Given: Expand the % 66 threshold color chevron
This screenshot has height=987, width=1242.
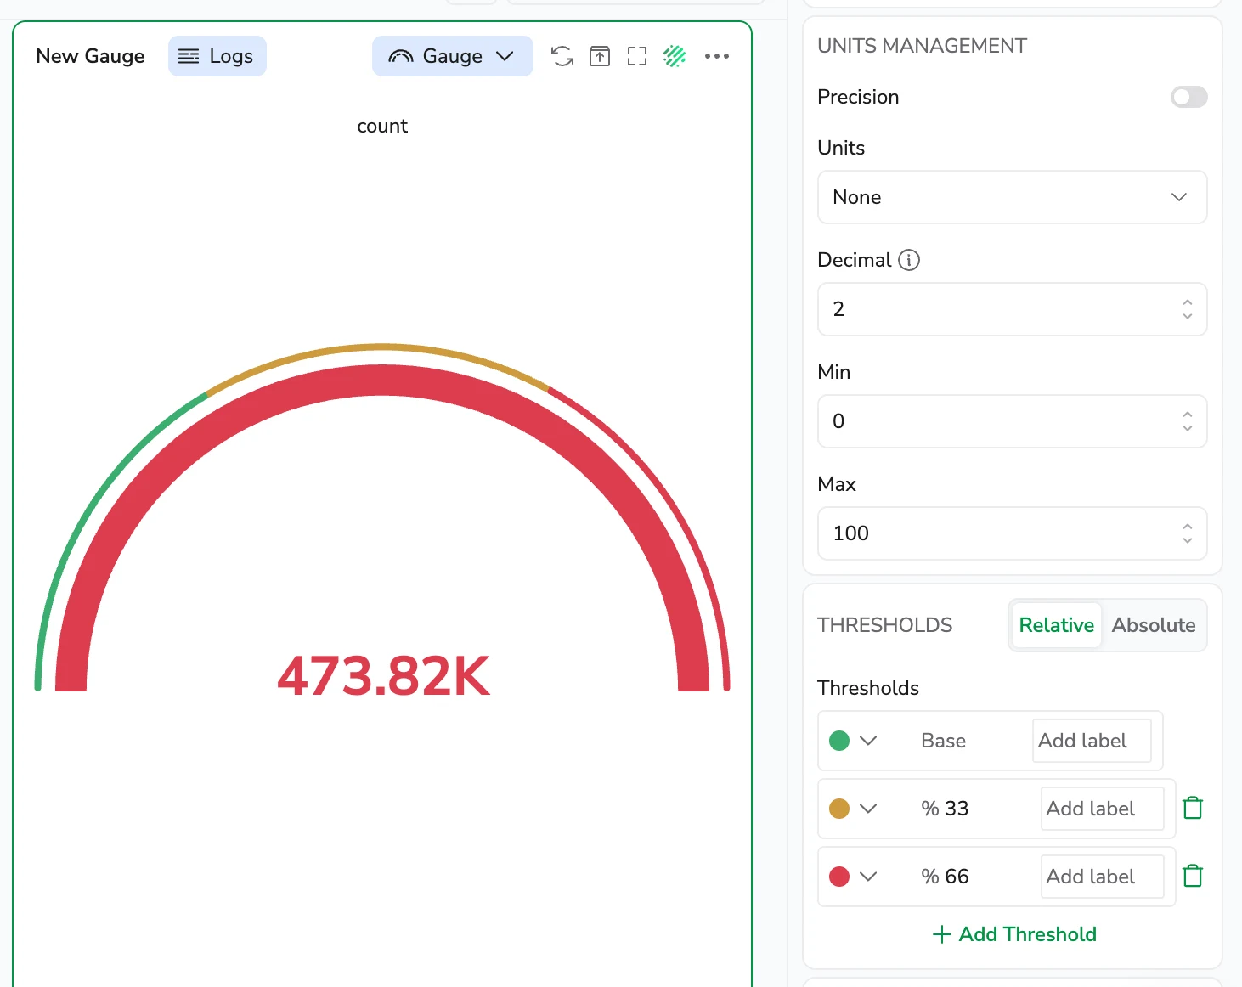Looking at the screenshot, I should tap(868, 877).
